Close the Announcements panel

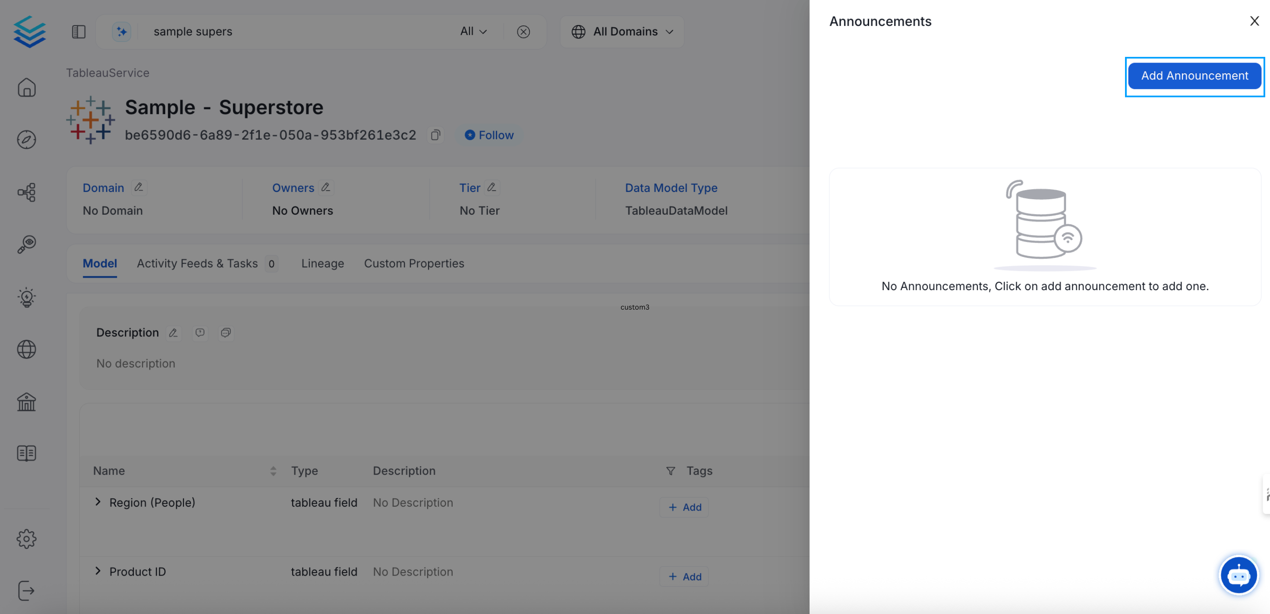(1254, 21)
